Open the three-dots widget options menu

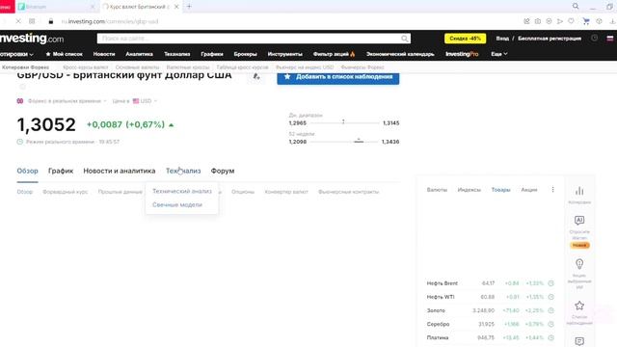552,190
